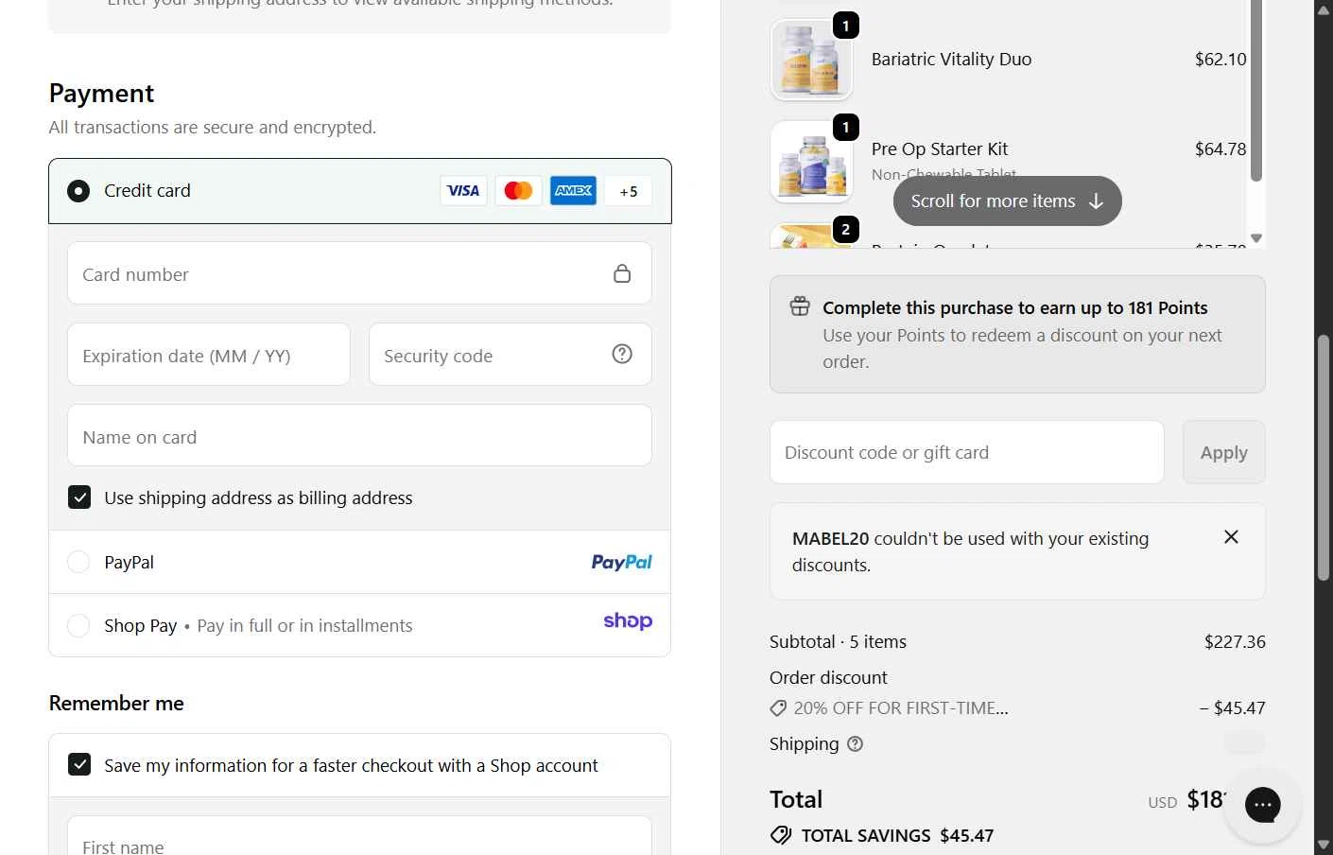Click the order discount amount −$45.47
Screen dimensions: 1333x855
click(1232, 707)
